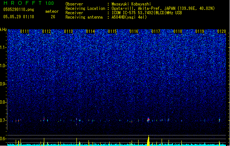Click the Receiver ICOM IC-575 value
The height and width of the screenshot is (146, 230).
point(147,13)
